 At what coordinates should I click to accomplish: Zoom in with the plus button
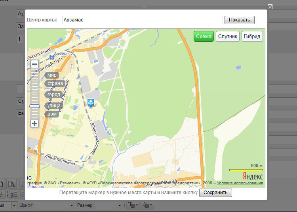(34, 123)
